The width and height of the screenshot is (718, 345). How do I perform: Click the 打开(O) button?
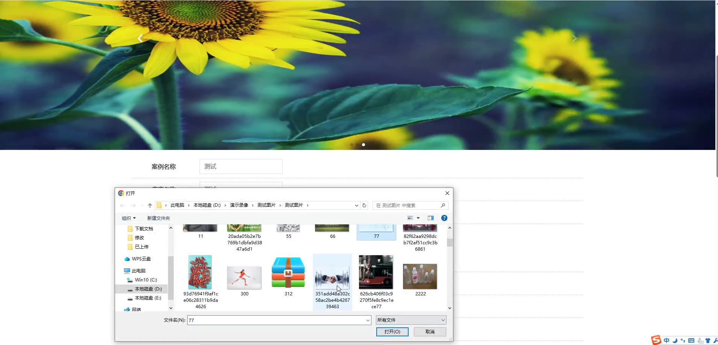(x=392, y=331)
